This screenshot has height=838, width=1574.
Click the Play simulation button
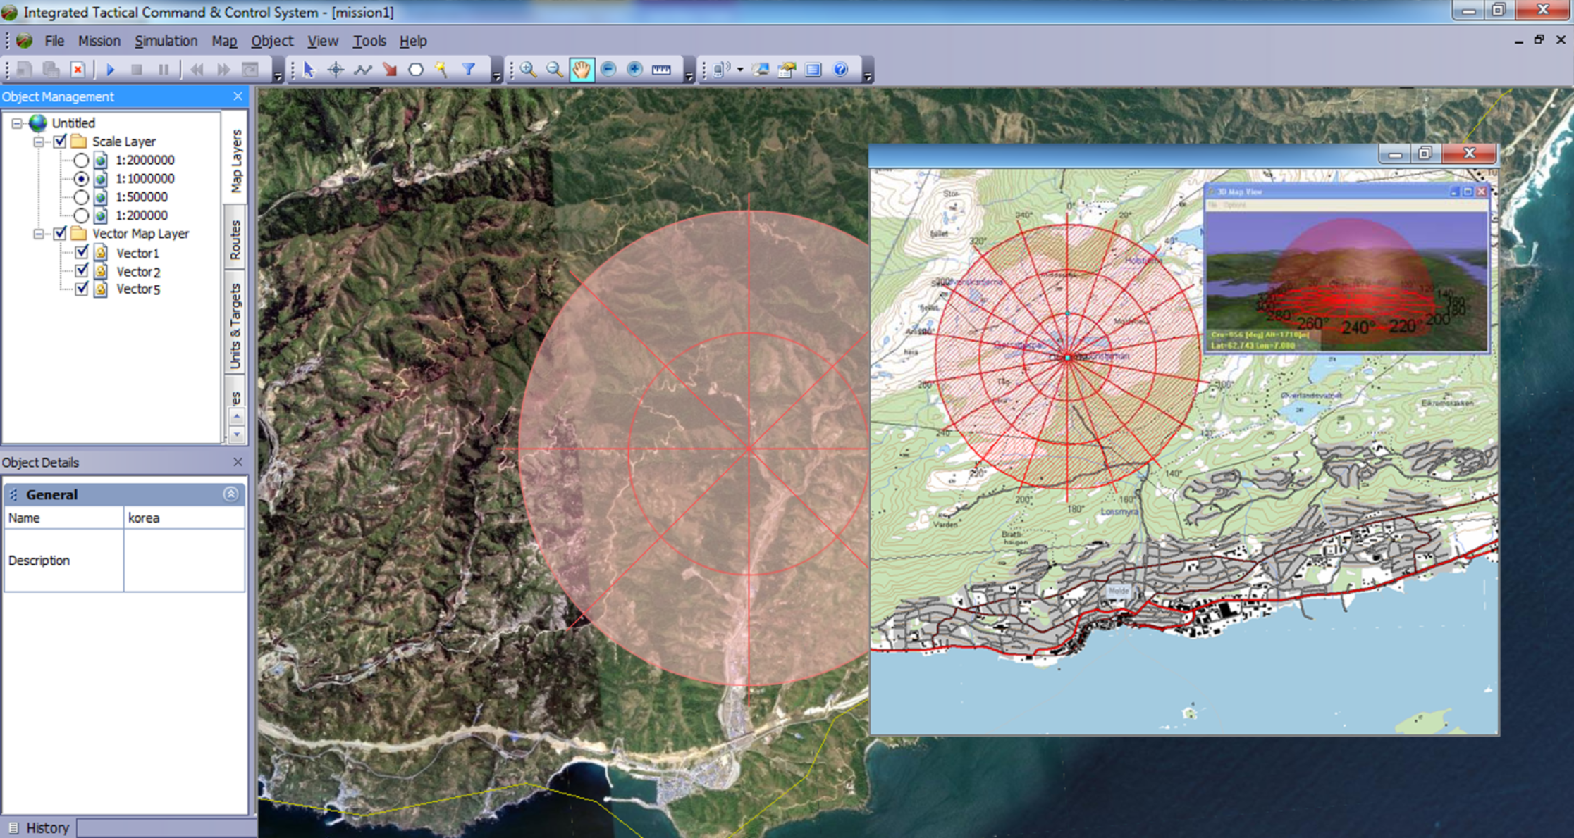(111, 68)
